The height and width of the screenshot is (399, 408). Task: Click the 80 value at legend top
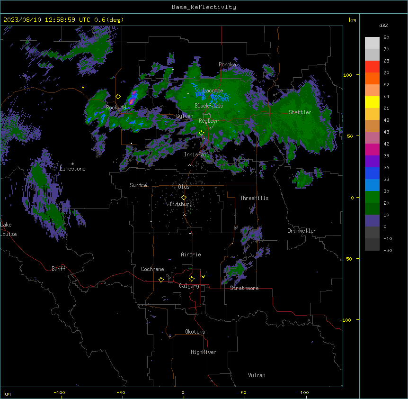pyautogui.click(x=386, y=37)
